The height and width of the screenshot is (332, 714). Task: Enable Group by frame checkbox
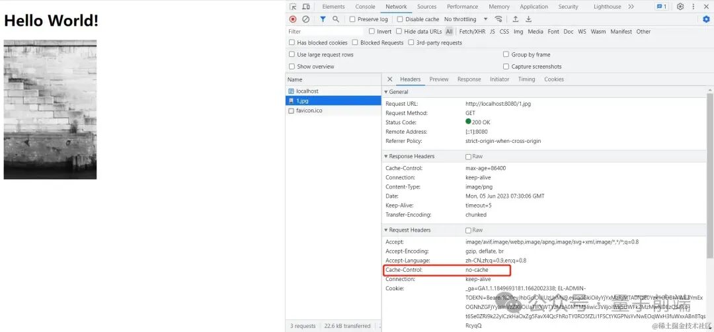tap(506, 55)
